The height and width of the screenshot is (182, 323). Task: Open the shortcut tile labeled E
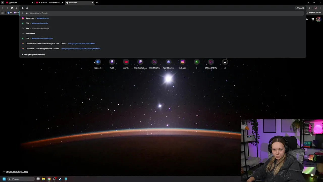[197, 64]
